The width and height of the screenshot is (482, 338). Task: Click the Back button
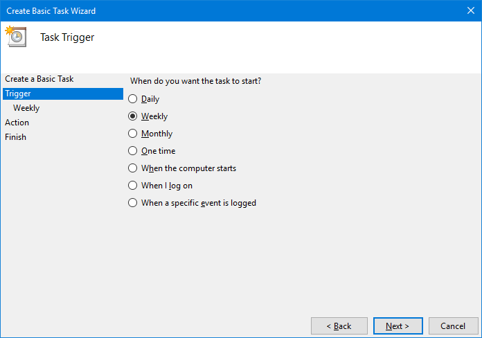coord(339,326)
